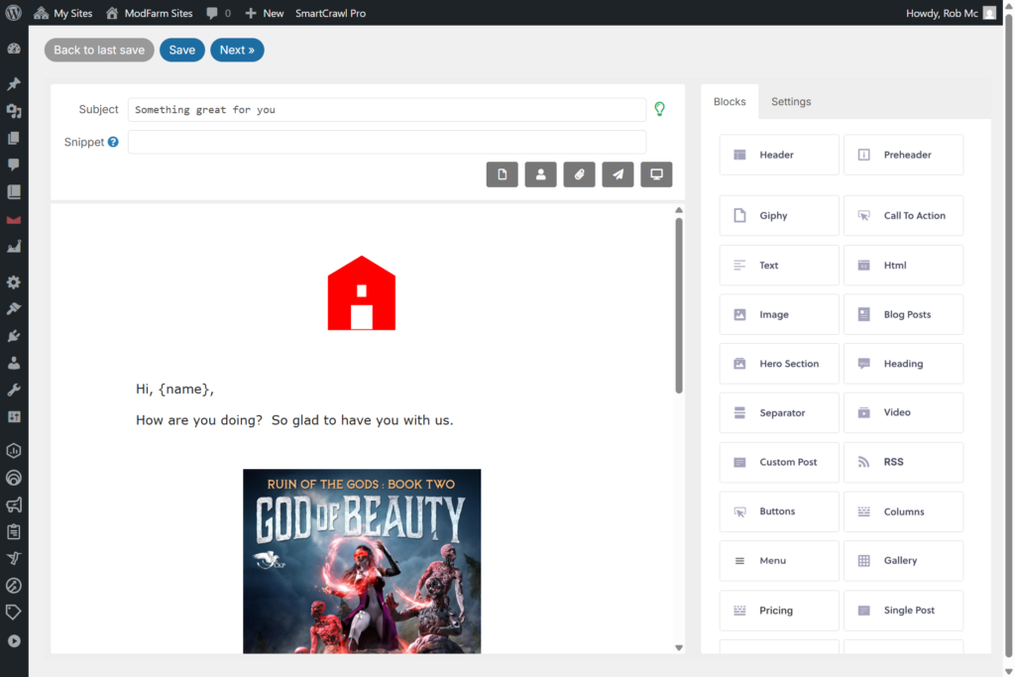Switch to the Settings tab

(x=791, y=102)
